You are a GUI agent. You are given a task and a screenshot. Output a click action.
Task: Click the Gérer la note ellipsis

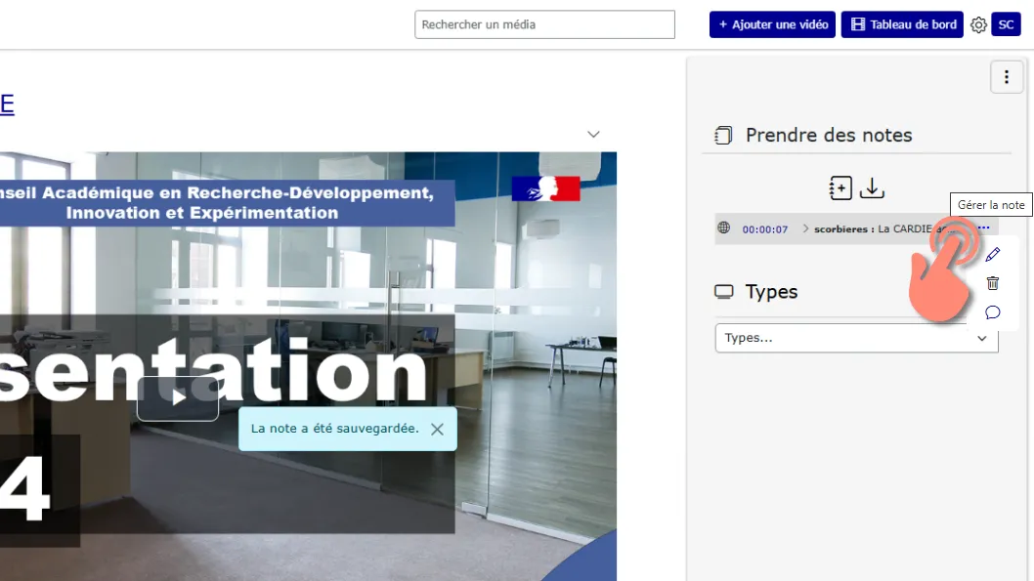click(x=983, y=228)
